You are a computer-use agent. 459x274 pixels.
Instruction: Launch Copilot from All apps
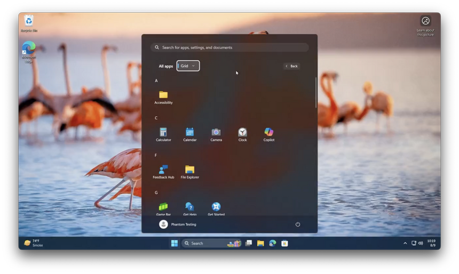click(x=268, y=134)
